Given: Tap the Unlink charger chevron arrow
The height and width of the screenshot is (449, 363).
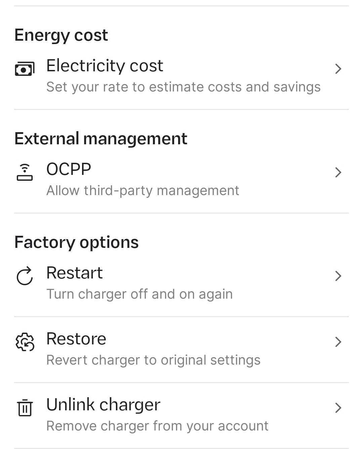Looking at the screenshot, I should 338,408.
